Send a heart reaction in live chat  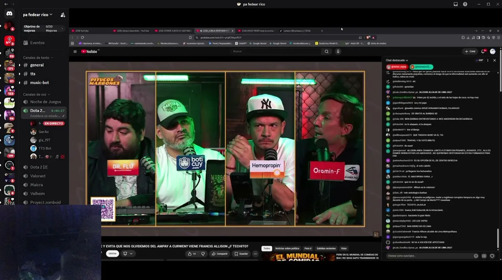tap(492, 256)
